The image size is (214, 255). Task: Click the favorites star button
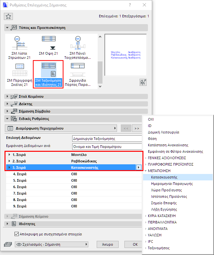[x=8, y=16]
